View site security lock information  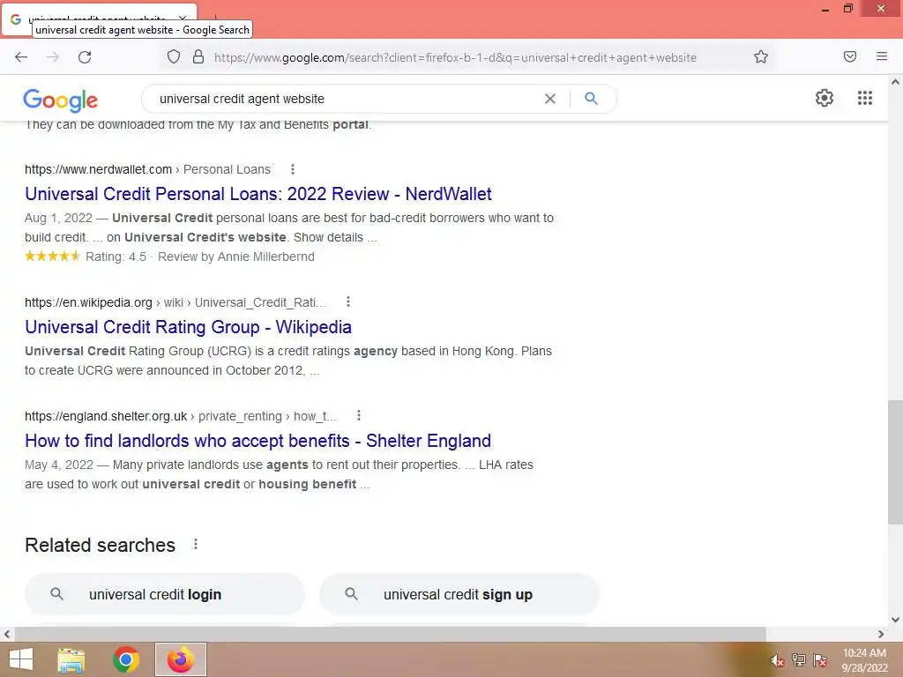198,57
